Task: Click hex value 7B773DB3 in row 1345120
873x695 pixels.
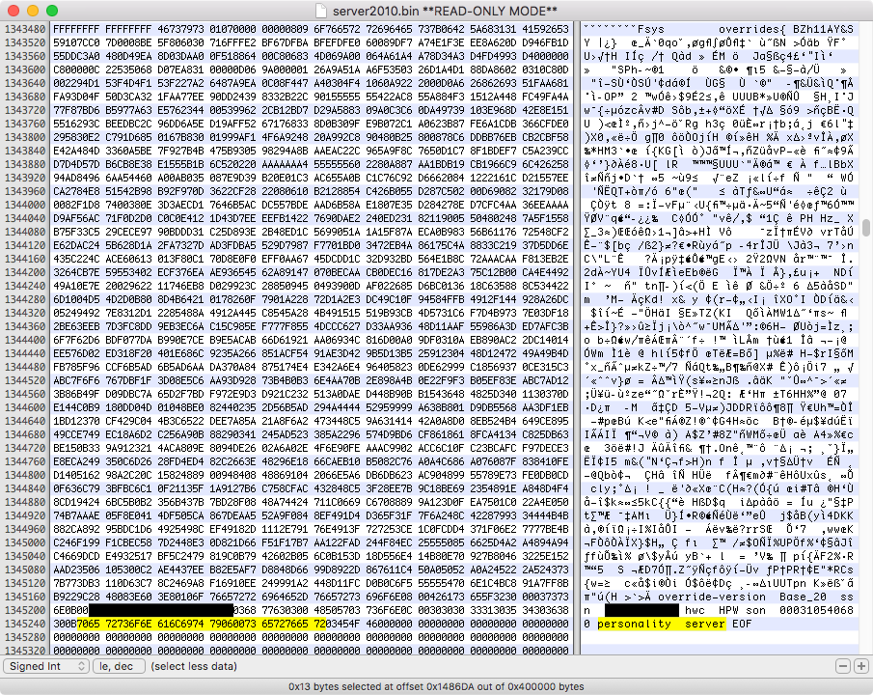Action: pyautogui.click(x=76, y=583)
